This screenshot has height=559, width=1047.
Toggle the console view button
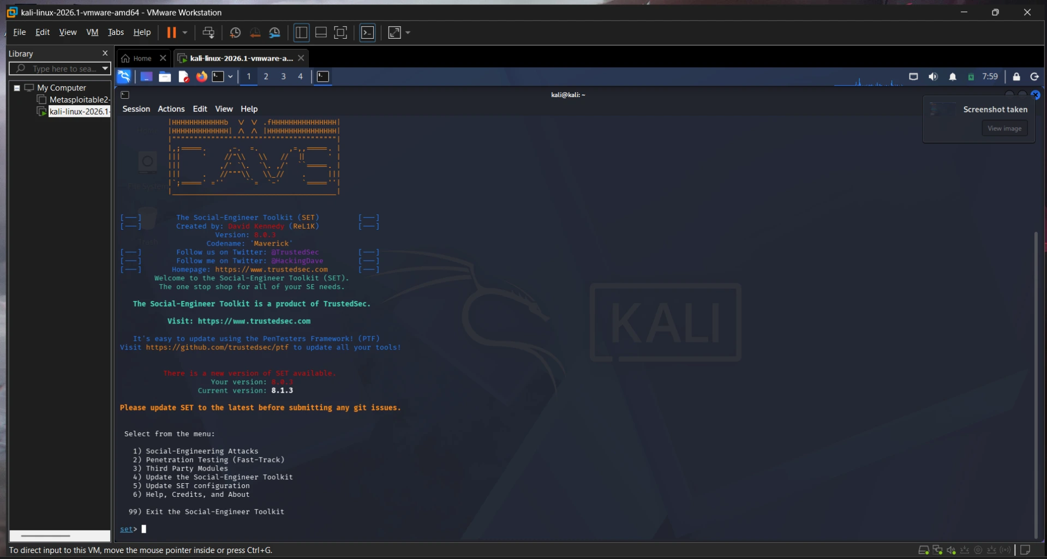coord(368,33)
